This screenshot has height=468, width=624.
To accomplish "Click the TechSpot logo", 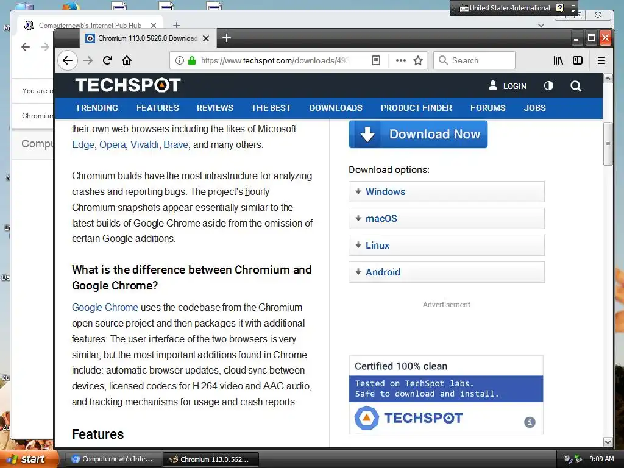I will tap(128, 85).
